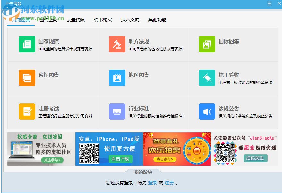This screenshot has height=193, width=282.
Task: Go to the 纸书购买 tab
Action: (x=103, y=20)
